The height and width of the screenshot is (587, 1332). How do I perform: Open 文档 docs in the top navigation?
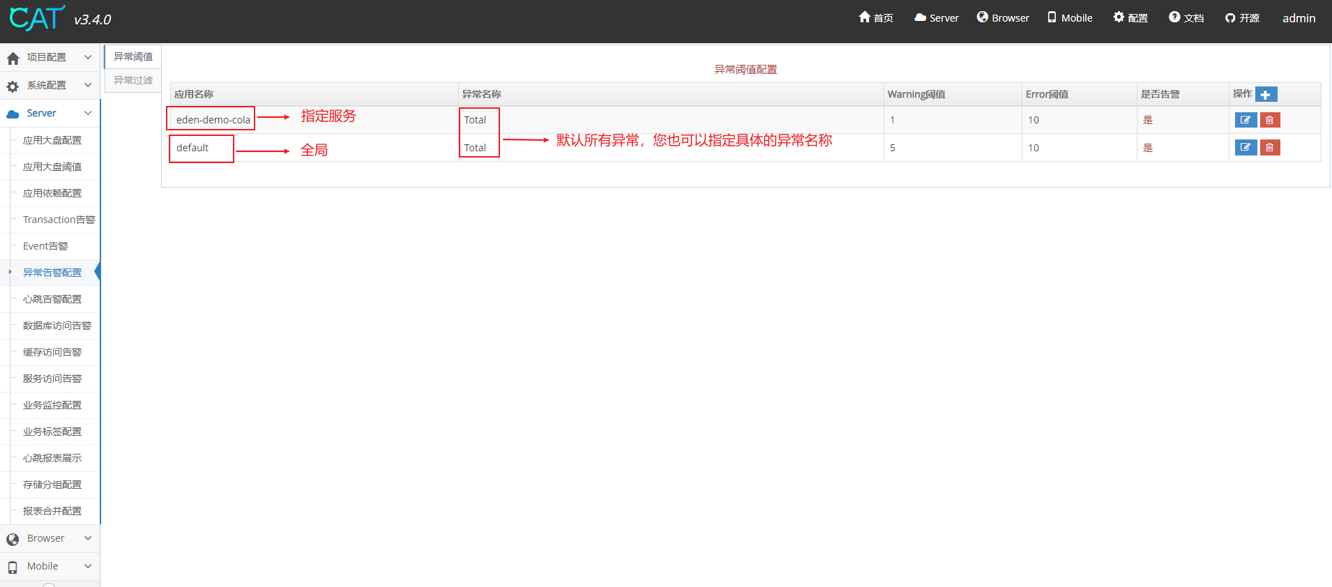click(1186, 17)
